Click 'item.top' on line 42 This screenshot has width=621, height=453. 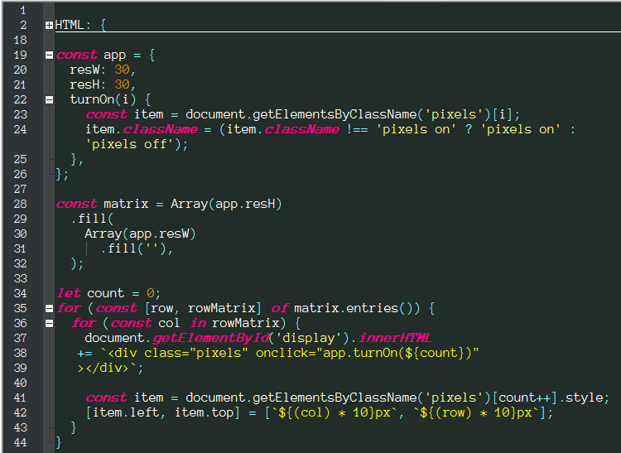coord(204,413)
